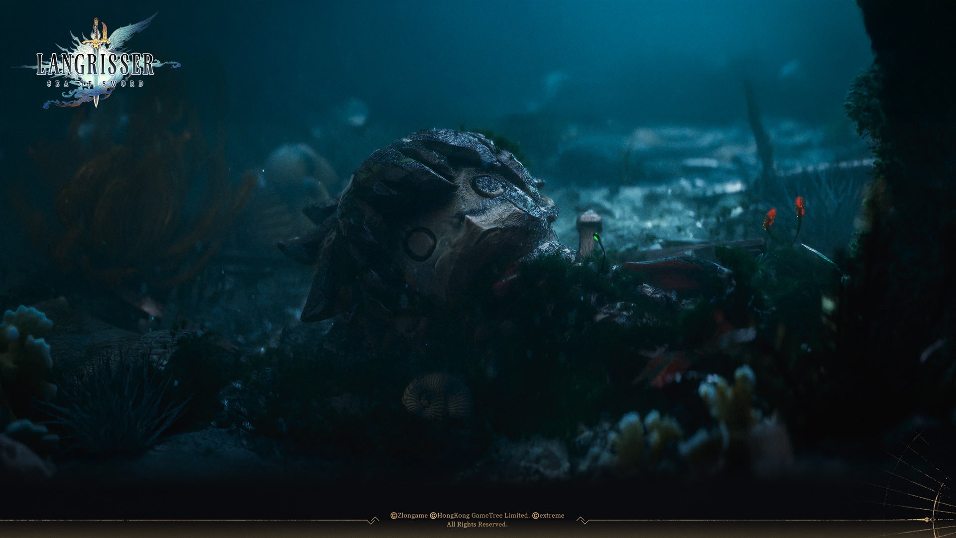Click the arrow tip ornament on the footer line
956x538 pixels.
[928, 520]
